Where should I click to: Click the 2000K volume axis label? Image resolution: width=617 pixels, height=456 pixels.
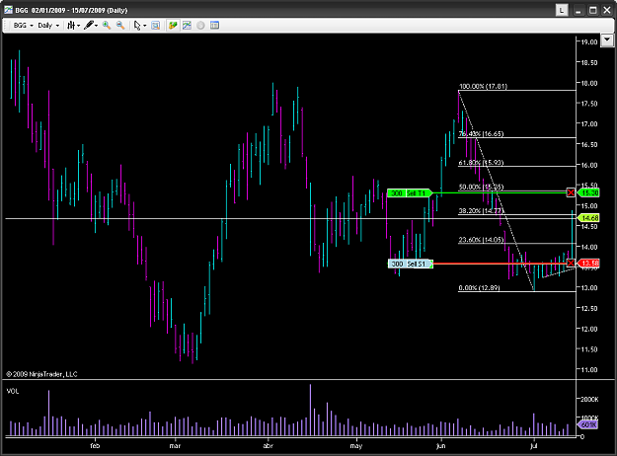point(589,399)
